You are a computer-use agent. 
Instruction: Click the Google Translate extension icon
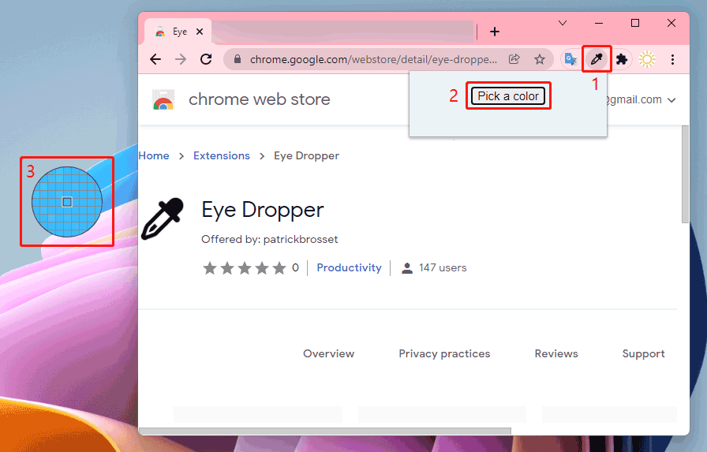coord(569,59)
